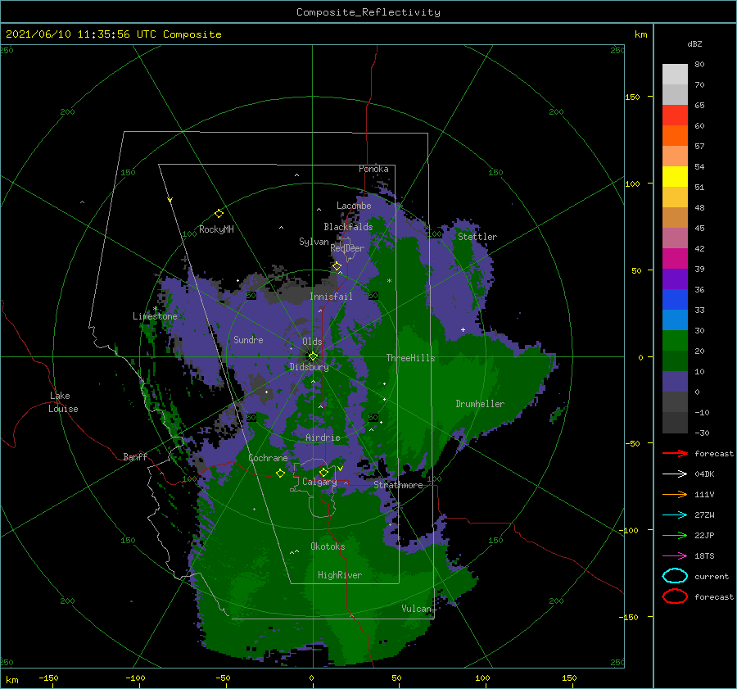Click the yellow 54-51 dBZ color swatch
The width and height of the screenshot is (737, 689).
pos(675,176)
